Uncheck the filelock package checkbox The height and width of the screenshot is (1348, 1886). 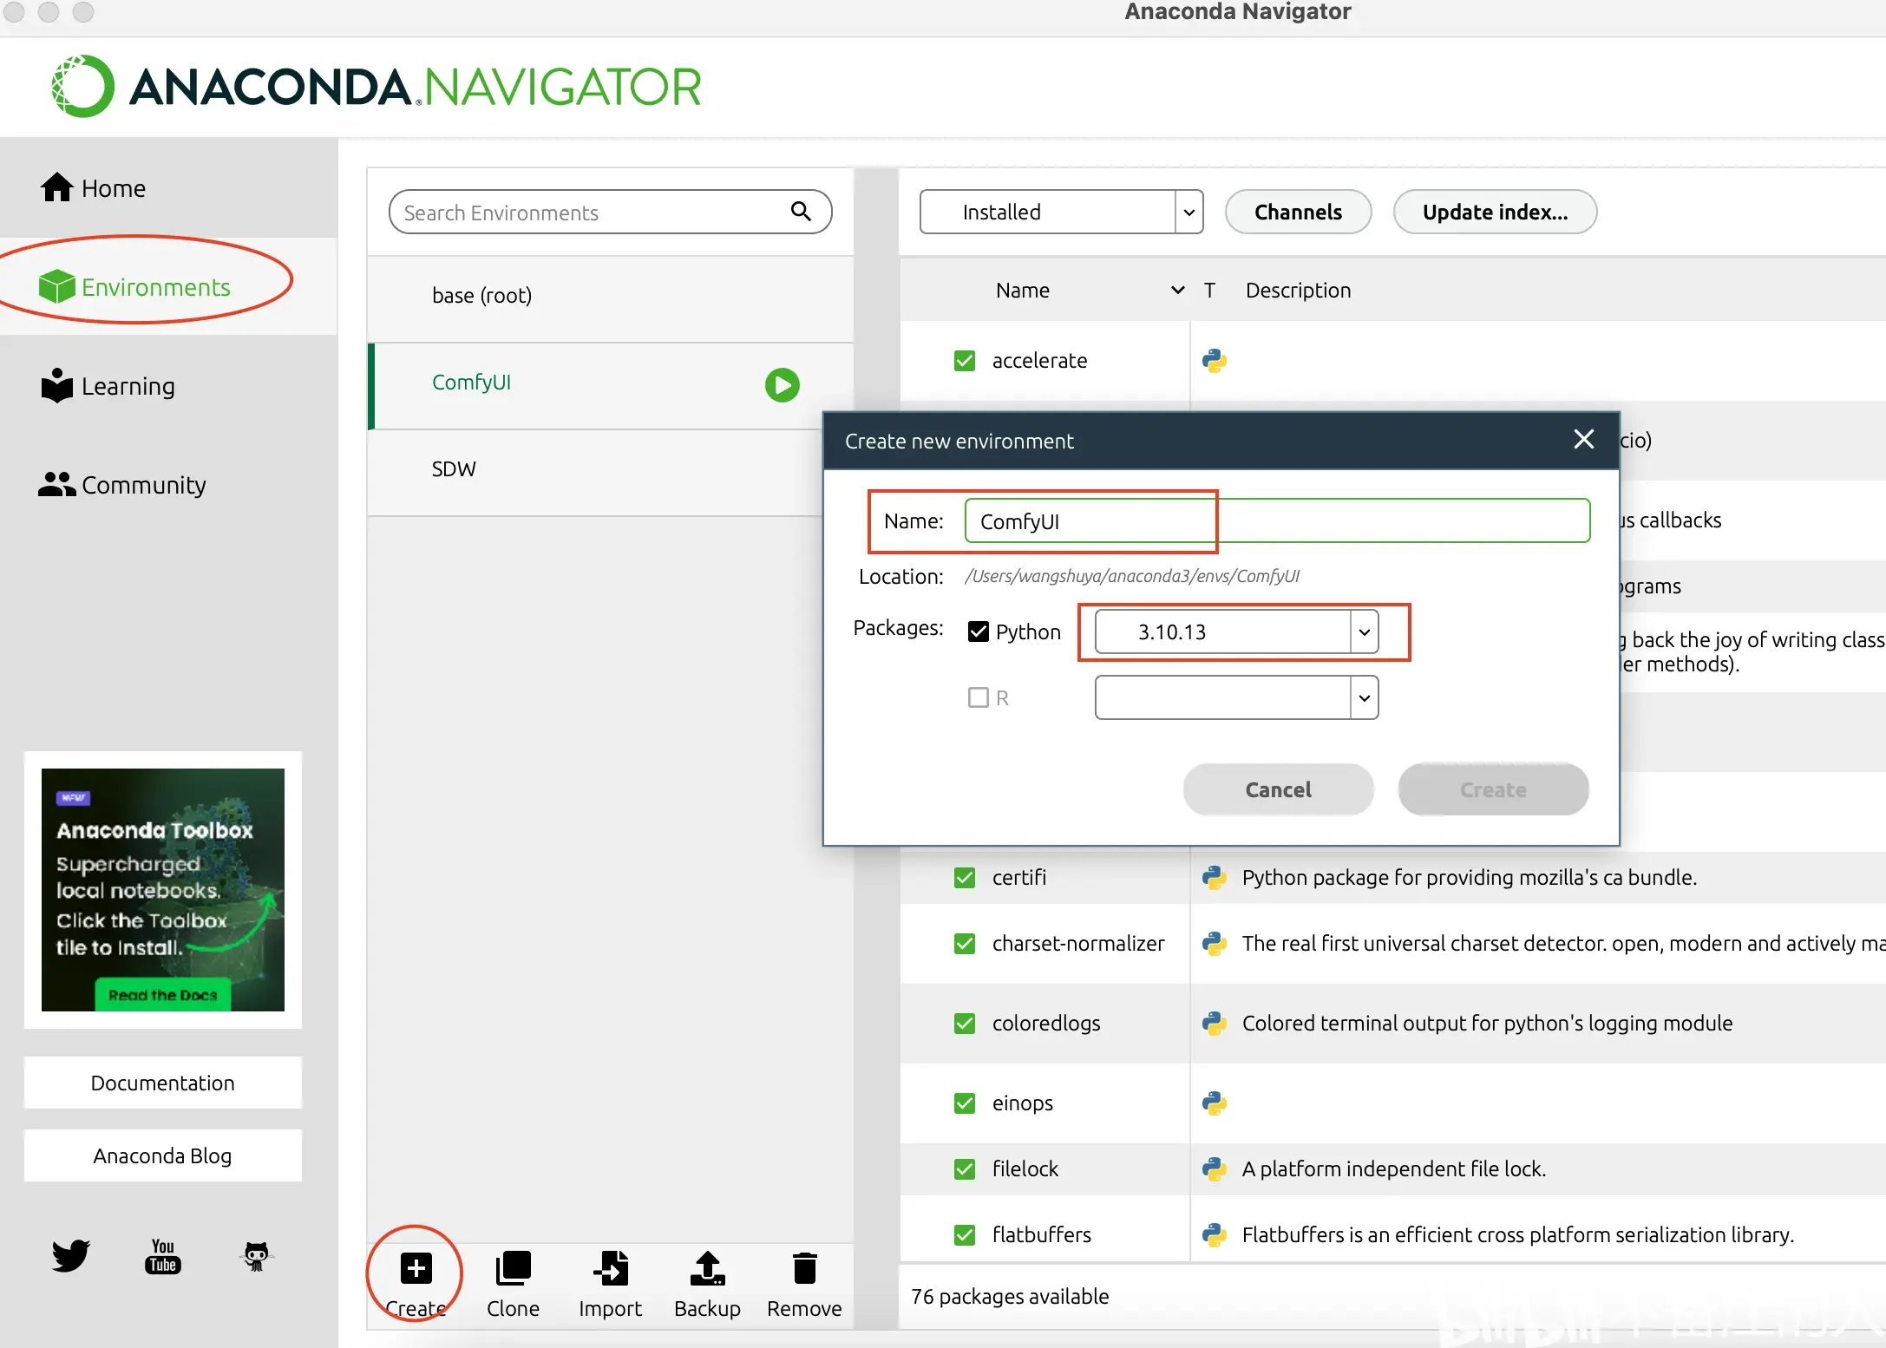pos(964,1169)
